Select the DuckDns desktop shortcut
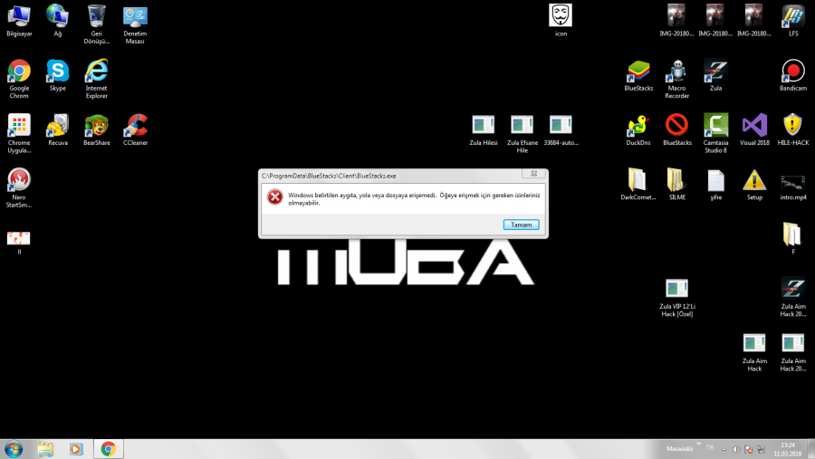 pyautogui.click(x=638, y=130)
